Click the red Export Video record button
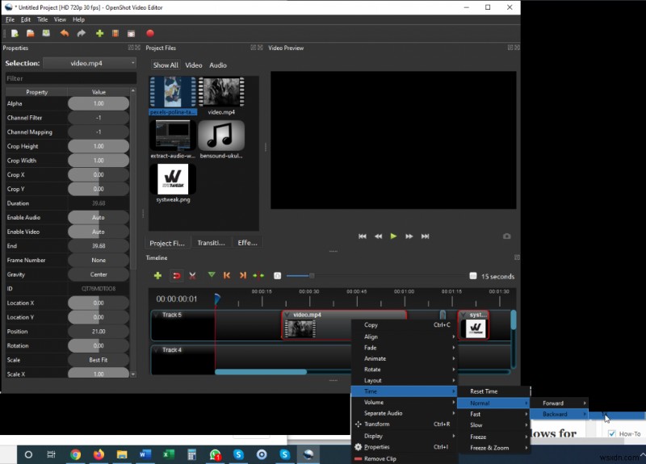Image resolution: width=646 pixels, height=464 pixels. (150, 33)
